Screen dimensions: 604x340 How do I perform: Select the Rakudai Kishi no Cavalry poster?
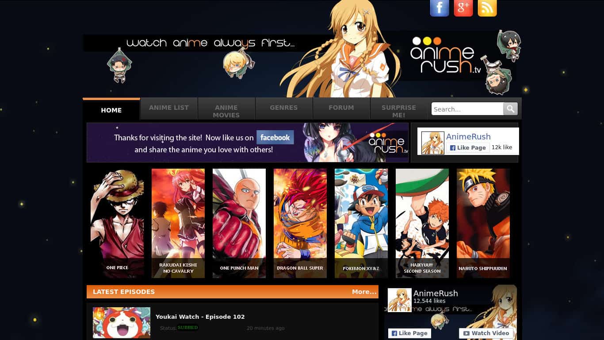[x=178, y=223]
